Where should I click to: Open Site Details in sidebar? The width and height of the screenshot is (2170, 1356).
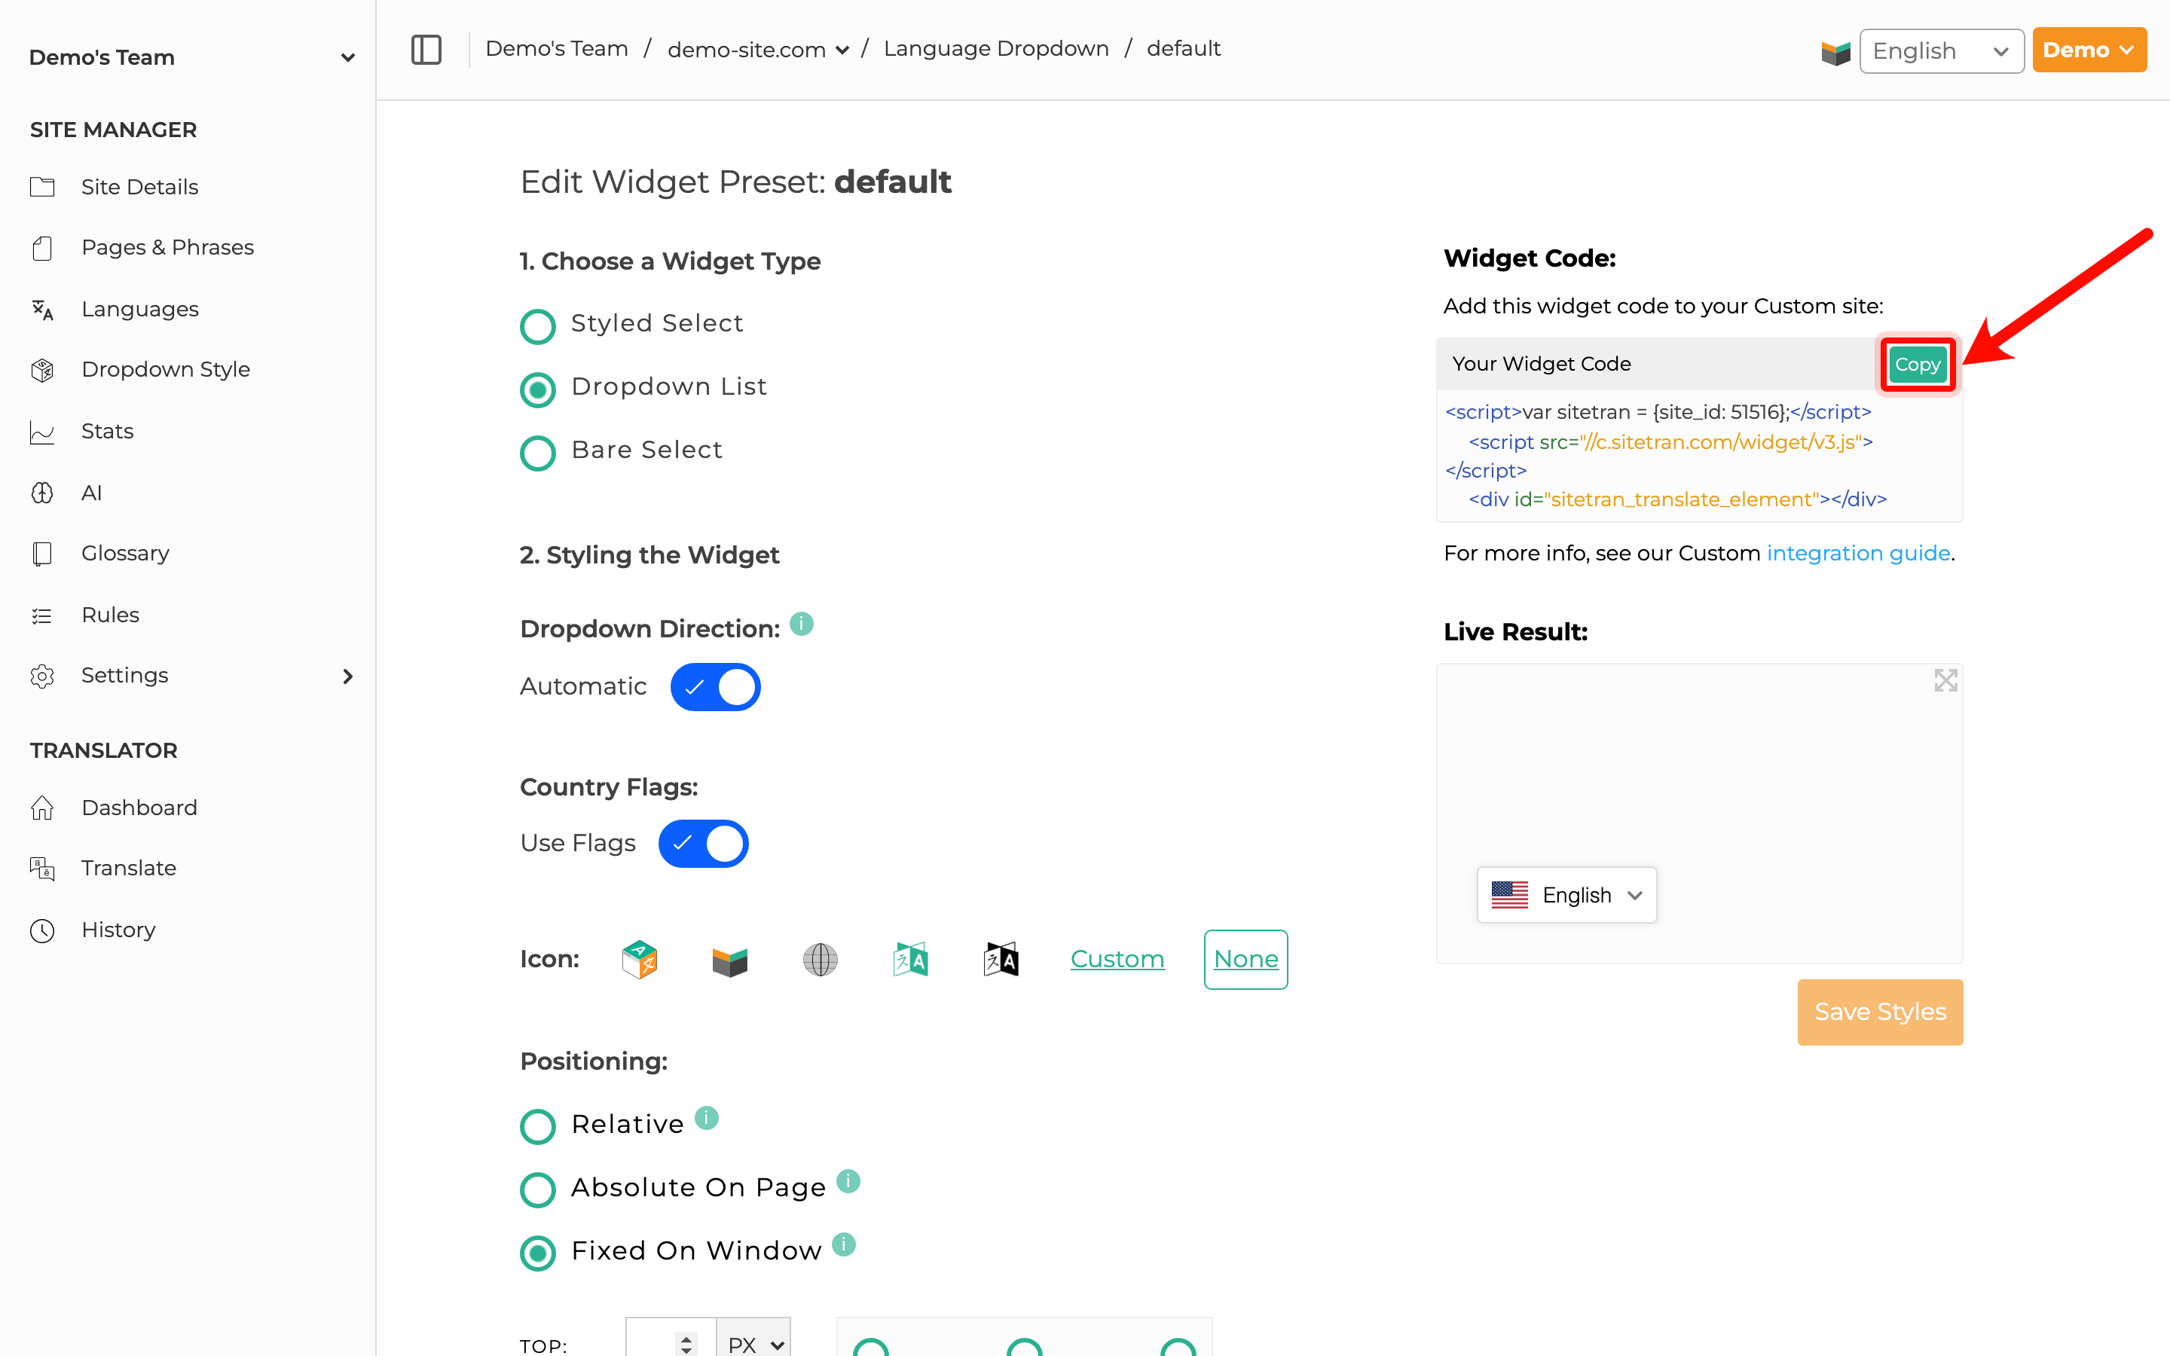pyautogui.click(x=140, y=187)
